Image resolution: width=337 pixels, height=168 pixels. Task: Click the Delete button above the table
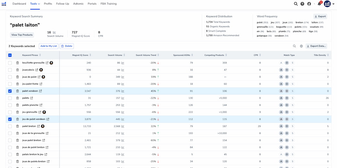[67, 46]
